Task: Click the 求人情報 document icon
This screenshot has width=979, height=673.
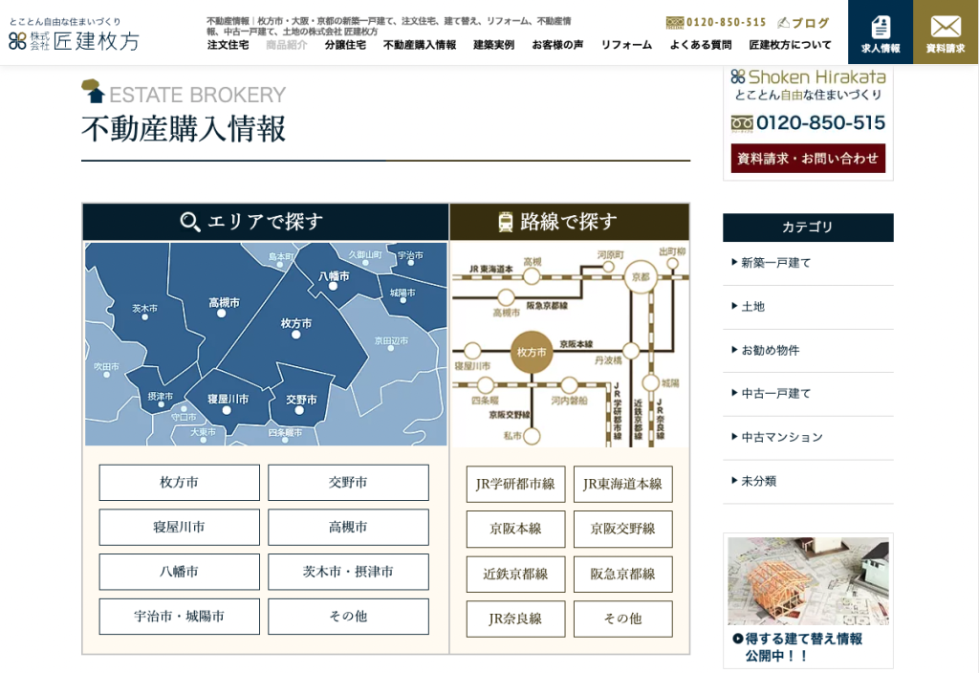Action: pyautogui.click(x=880, y=27)
